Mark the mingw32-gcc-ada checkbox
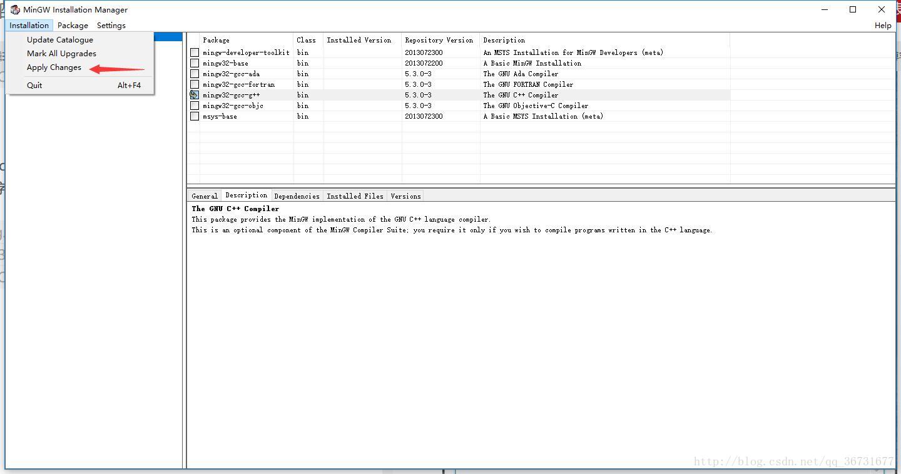The height and width of the screenshot is (474, 901). pyautogui.click(x=195, y=74)
